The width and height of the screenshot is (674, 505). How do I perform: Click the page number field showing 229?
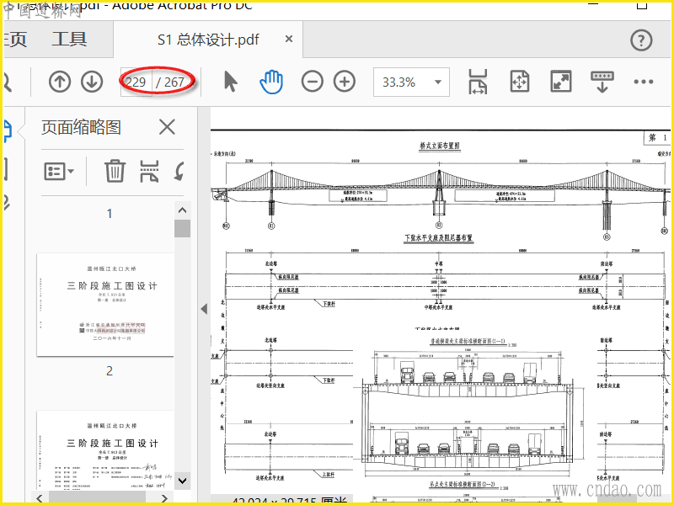136,82
